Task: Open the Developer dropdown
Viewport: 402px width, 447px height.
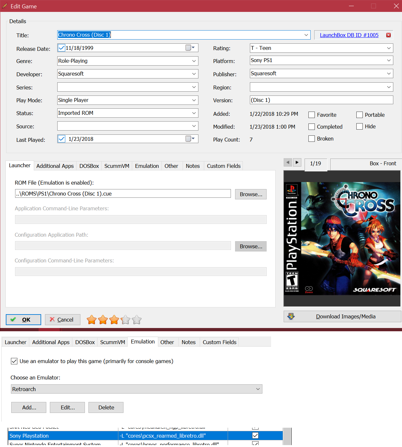Action: click(194, 74)
